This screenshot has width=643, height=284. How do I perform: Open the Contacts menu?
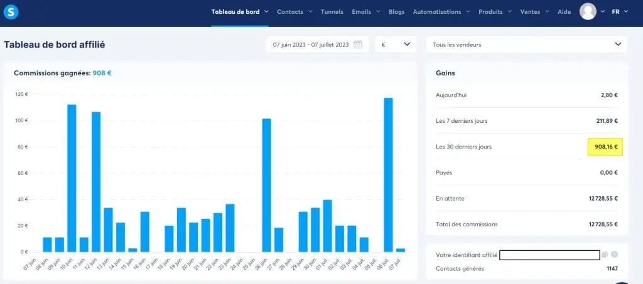pyautogui.click(x=290, y=12)
